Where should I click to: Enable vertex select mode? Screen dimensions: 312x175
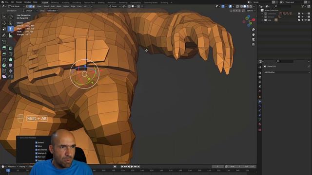[27, 6]
